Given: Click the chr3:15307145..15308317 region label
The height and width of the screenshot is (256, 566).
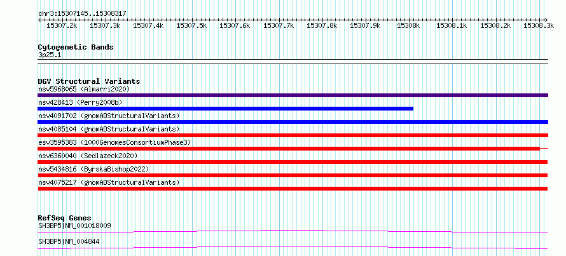Looking at the screenshot, I should 82,14.
